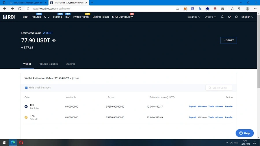Image resolution: width=260 pixels, height=146 pixels.
Task: Go forward in browser history
Action: click(12, 9)
